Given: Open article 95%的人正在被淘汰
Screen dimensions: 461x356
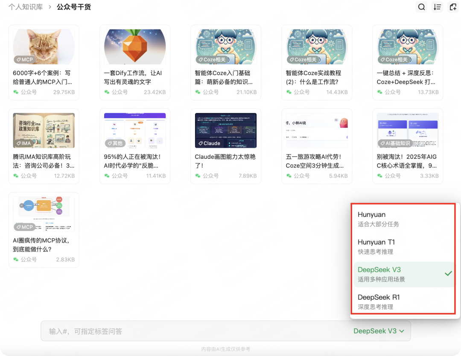Looking at the screenshot, I should 132,161.
